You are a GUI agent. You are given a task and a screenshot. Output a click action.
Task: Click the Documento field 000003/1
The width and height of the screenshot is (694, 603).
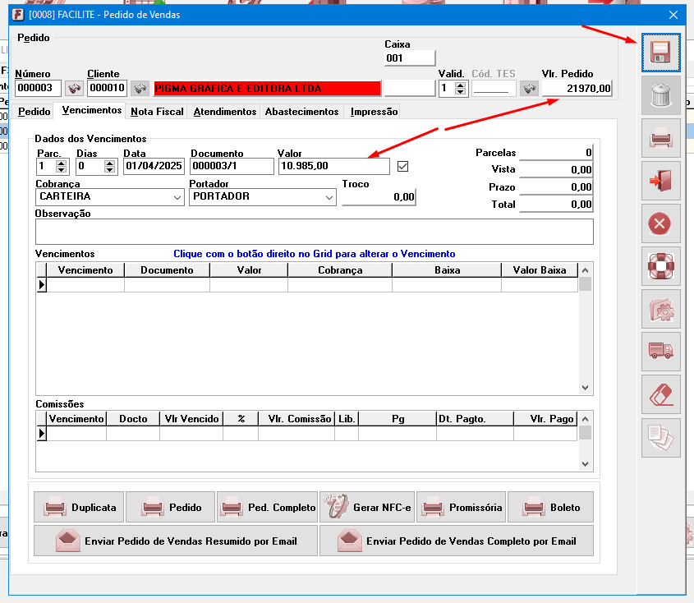click(232, 167)
